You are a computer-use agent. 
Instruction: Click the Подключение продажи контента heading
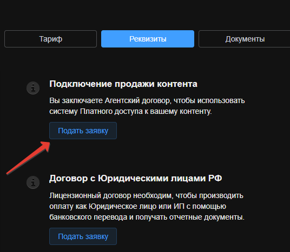123,84
